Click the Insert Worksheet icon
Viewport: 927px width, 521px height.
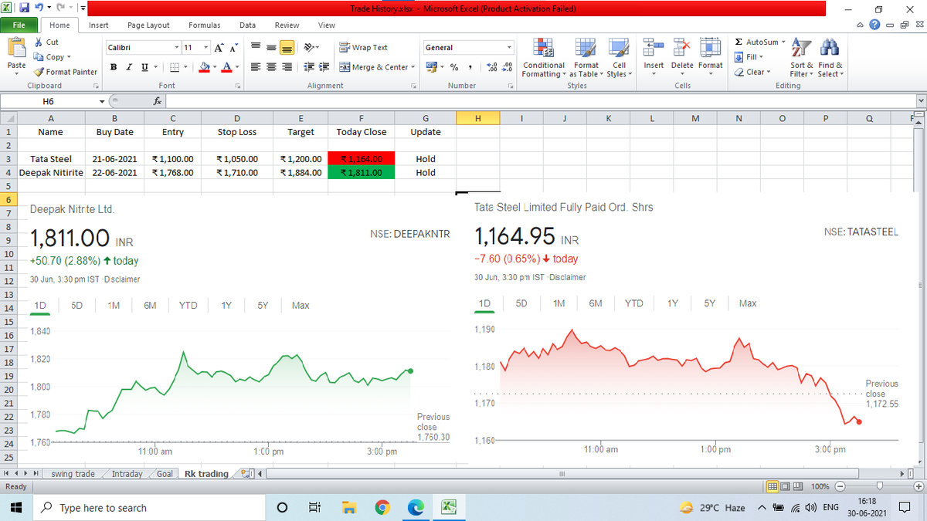coord(245,474)
